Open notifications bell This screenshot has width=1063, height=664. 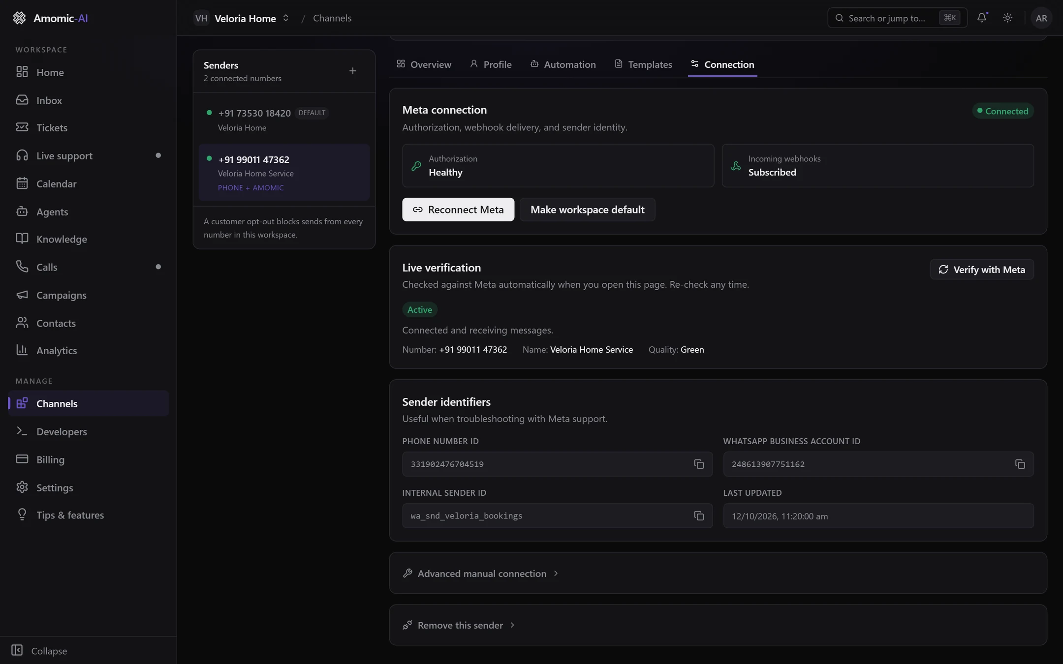coord(982,18)
